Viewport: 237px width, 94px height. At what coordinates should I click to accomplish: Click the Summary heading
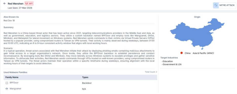coord(8,27)
